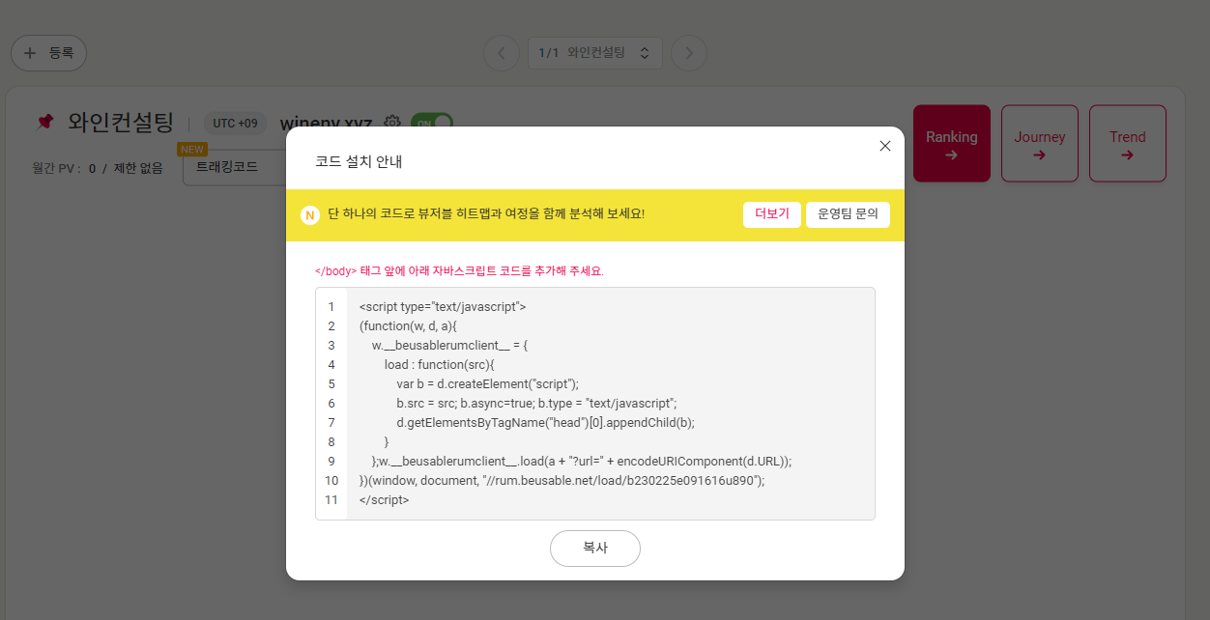Click the 트래킹코드 tracking code button
Screen dimensions: 1210x620
coord(235,167)
